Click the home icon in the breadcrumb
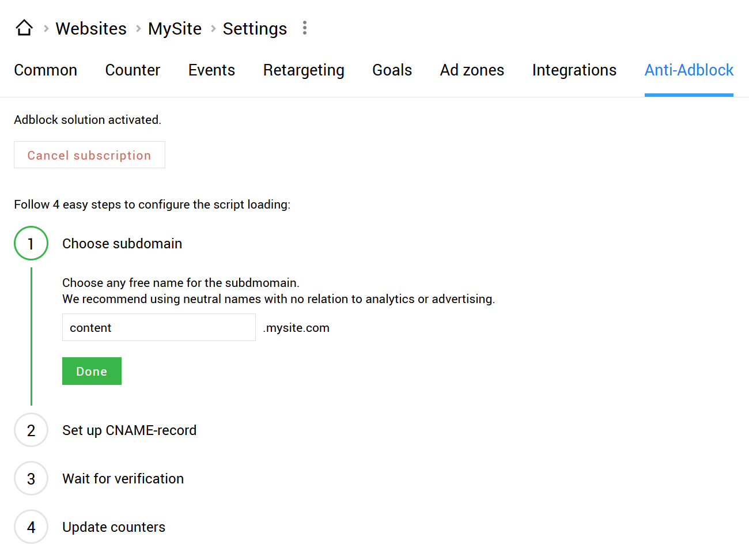 tap(24, 27)
